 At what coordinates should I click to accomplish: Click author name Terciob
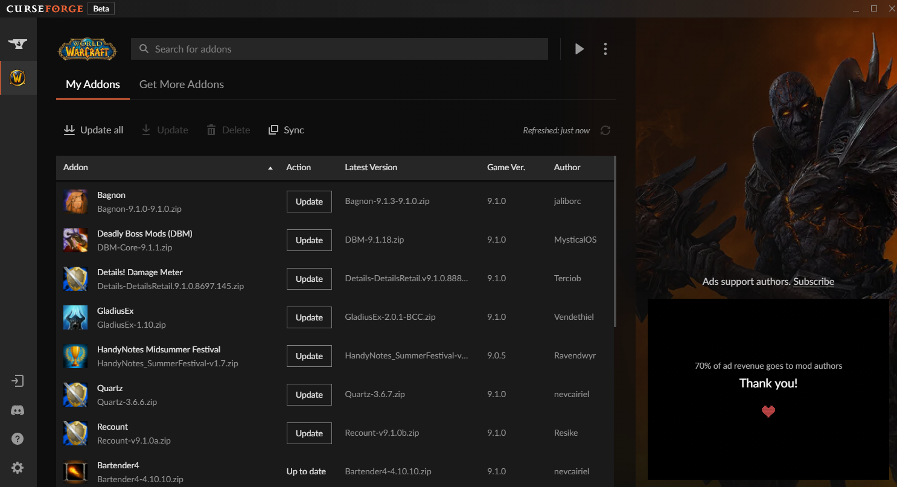point(567,278)
